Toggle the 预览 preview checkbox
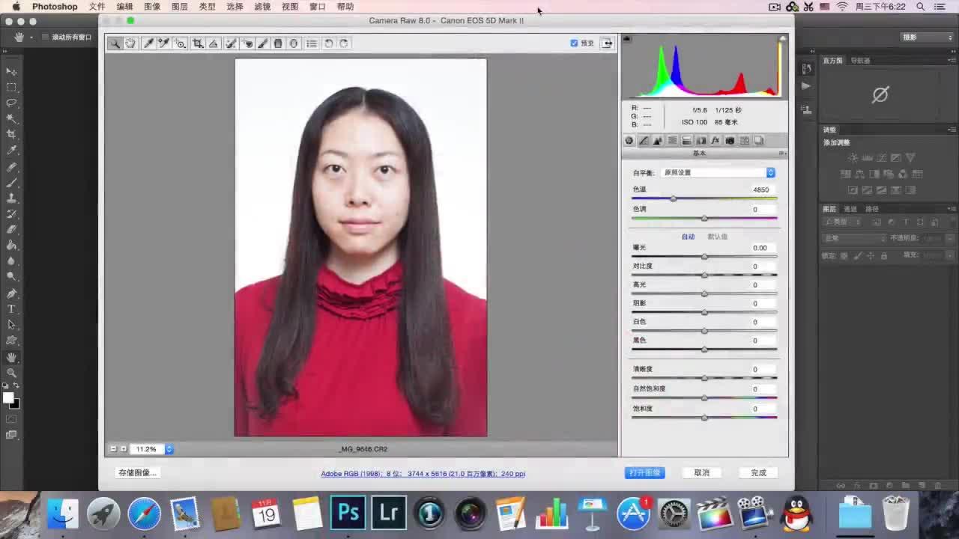 [x=574, y=43]
